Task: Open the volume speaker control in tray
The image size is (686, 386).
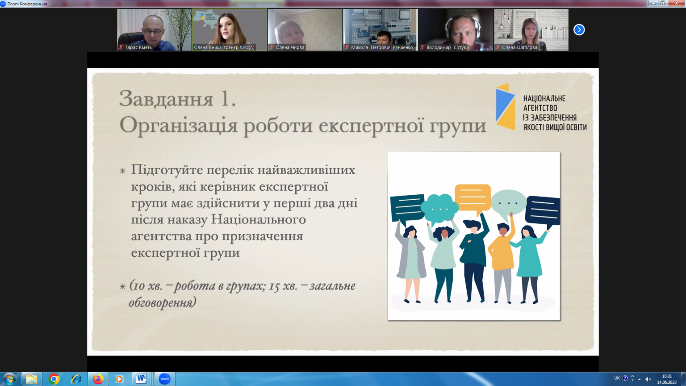Action: click(648, 379)
